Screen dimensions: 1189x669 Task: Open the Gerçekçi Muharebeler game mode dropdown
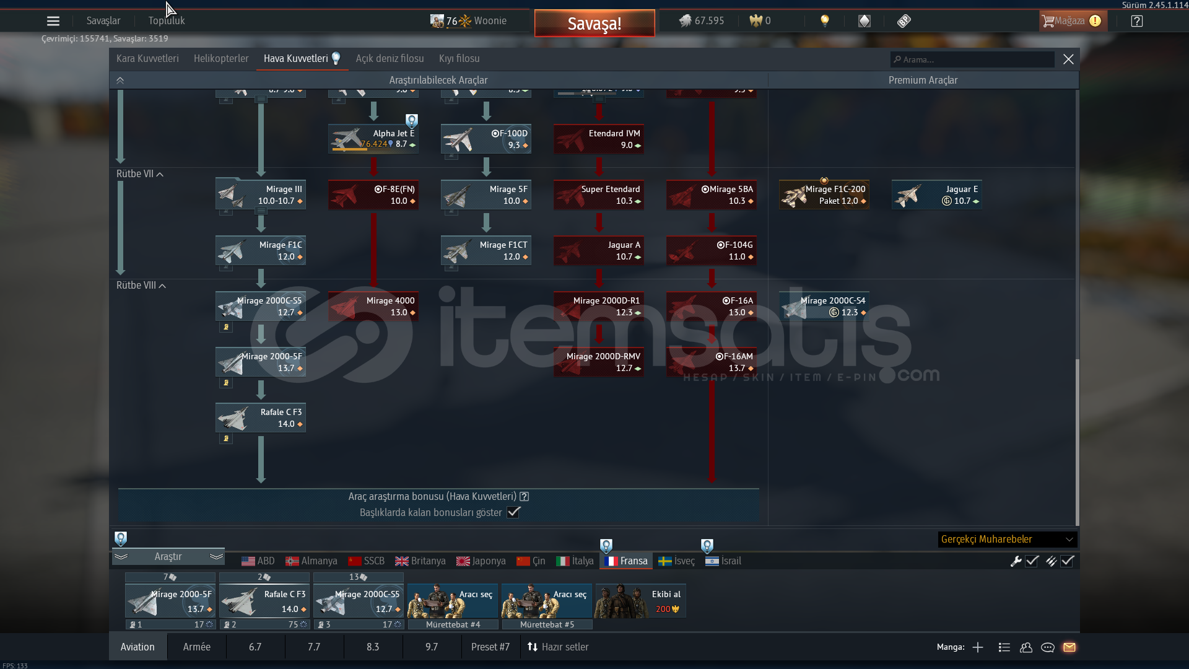click(x=1008, y=540)
